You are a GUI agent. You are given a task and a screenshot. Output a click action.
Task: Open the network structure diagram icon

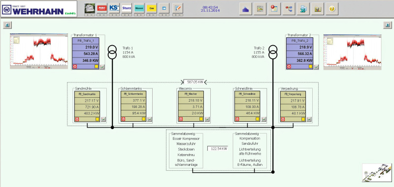point(289,9)
